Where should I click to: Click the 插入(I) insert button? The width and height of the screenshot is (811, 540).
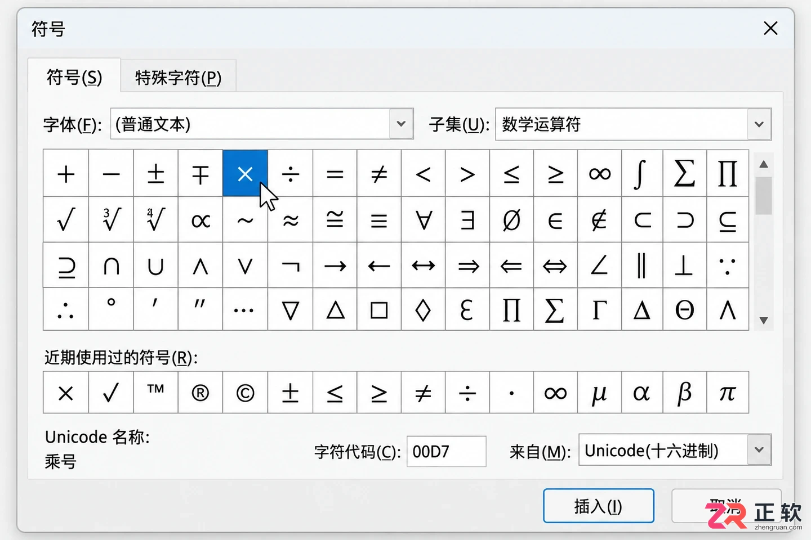tap(599, 506)
